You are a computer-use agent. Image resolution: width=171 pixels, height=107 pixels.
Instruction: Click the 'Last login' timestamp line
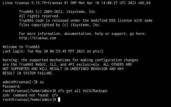point(53,51)
